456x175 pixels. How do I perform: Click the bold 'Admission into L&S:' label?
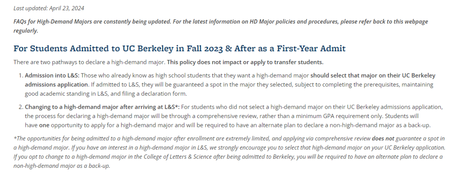pyautogui.click(x=52, y=76)
